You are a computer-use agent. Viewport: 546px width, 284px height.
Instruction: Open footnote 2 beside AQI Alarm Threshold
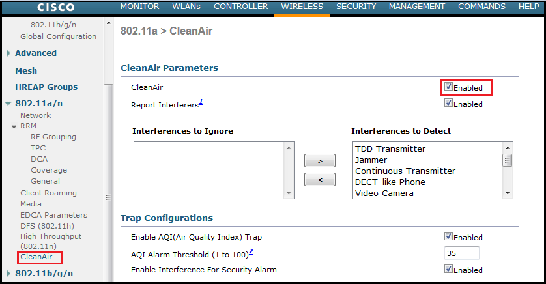click(x=251, y=252)
